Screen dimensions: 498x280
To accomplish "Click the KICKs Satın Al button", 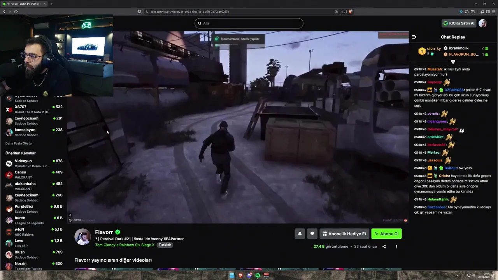I will point(459,23).
